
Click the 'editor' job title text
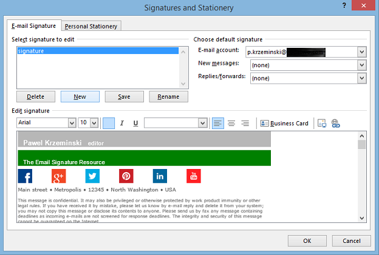click(x=96, y=144)
